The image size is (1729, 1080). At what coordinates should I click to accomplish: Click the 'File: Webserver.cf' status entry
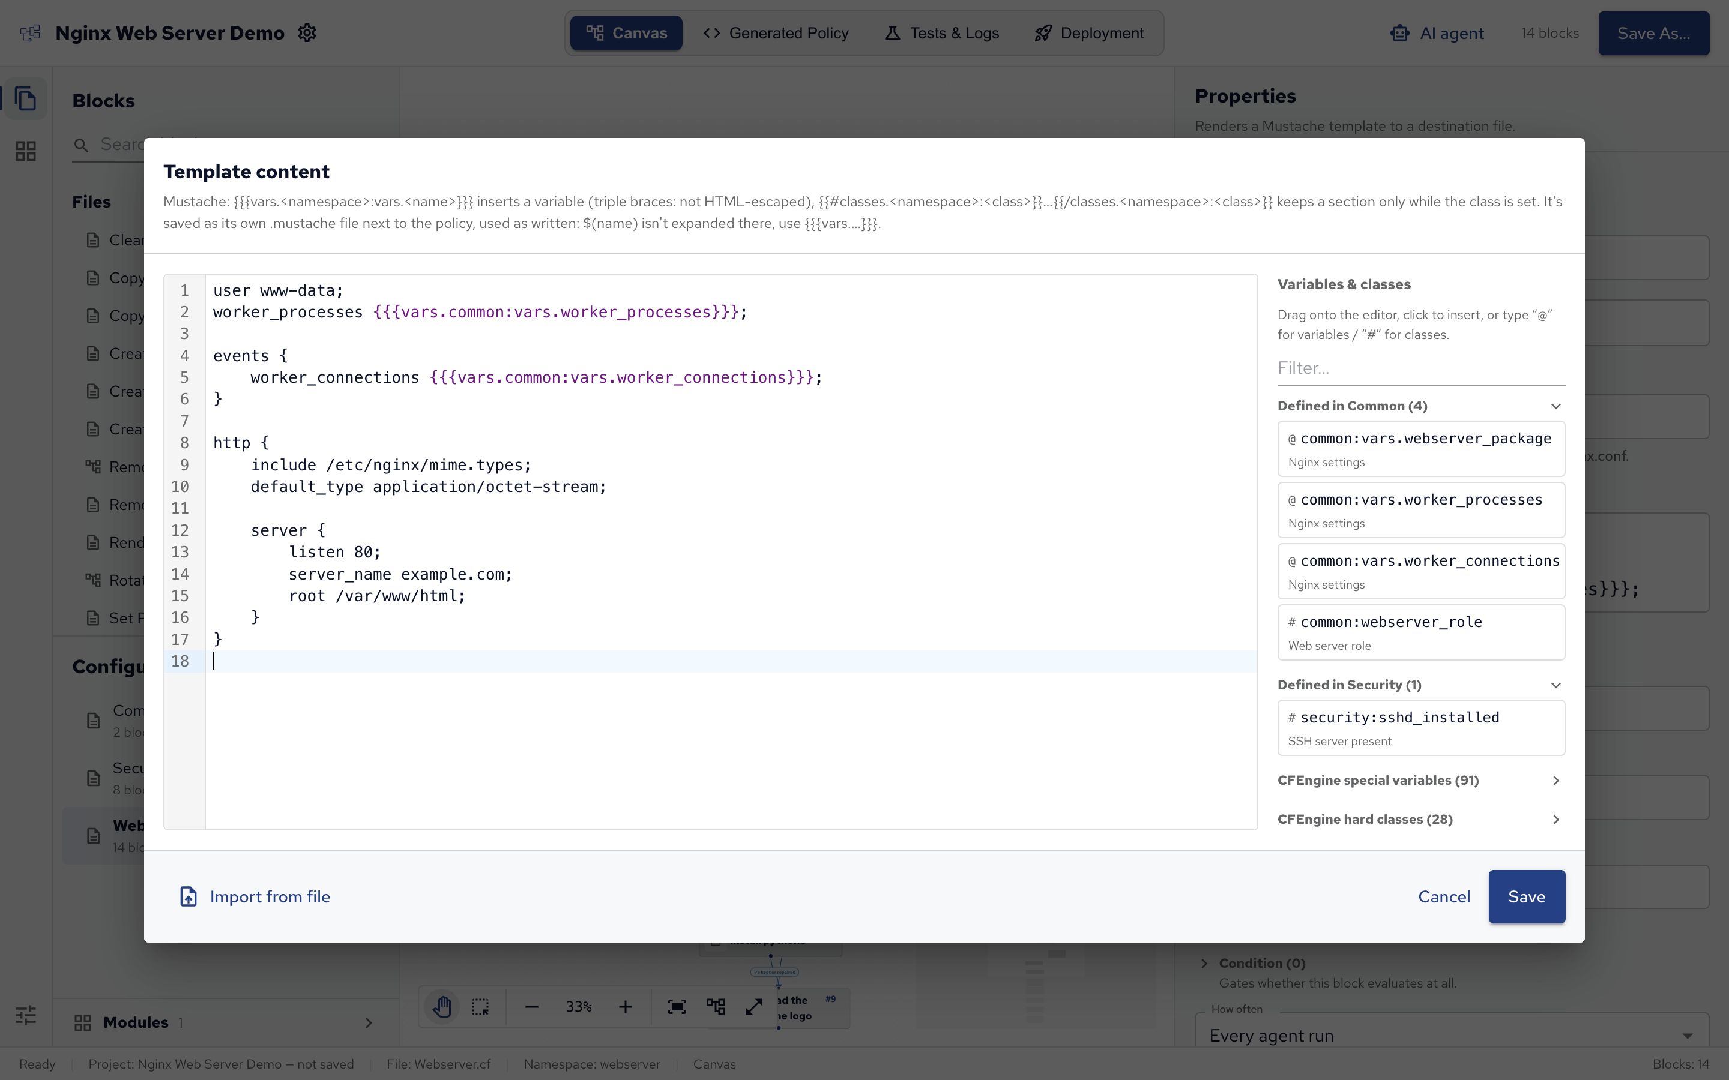439,1064
